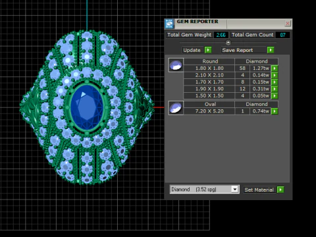
Task: Click the Total Gem Weight label
Action: click(x=189, y=35)
